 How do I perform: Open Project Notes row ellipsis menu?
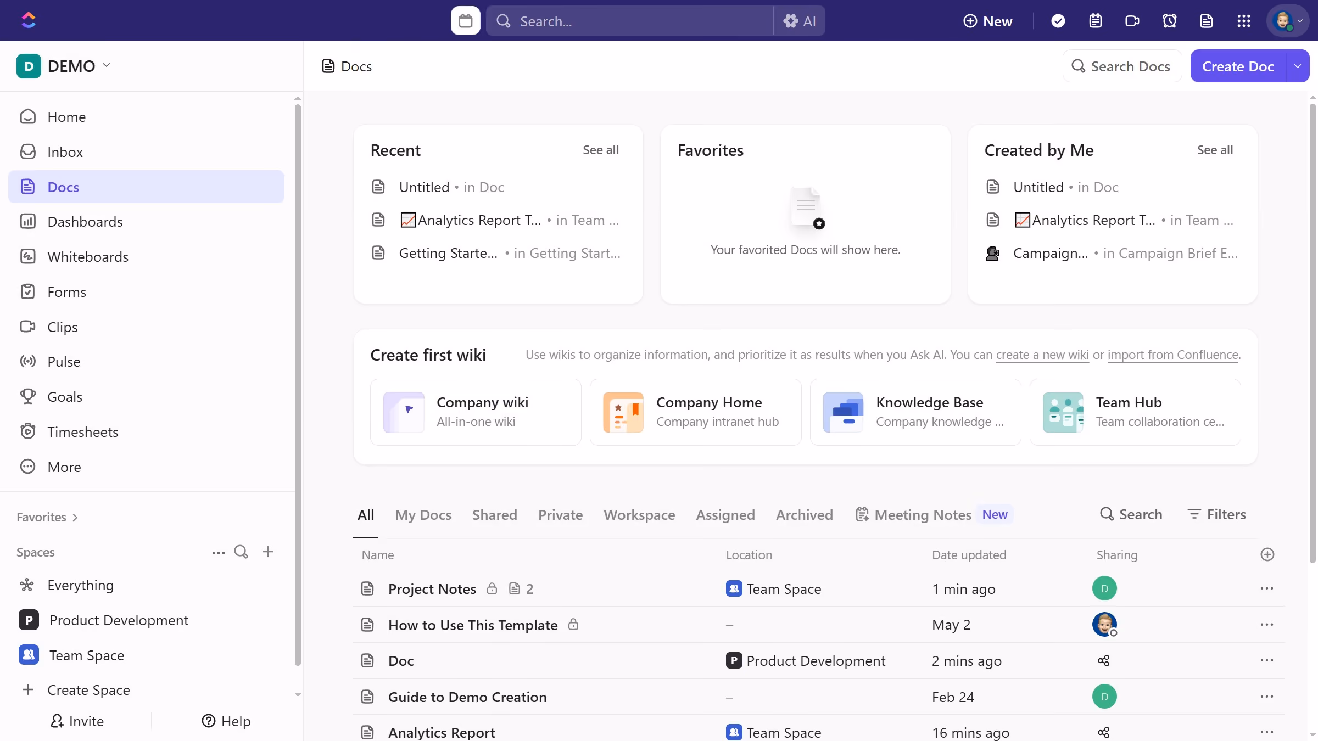coord(1267,588)
